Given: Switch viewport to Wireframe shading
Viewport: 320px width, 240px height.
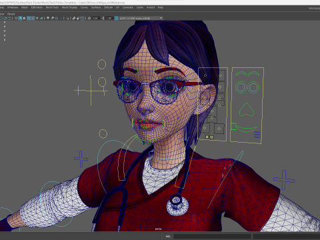Looking at the screenshot, I should coord(16,18).
